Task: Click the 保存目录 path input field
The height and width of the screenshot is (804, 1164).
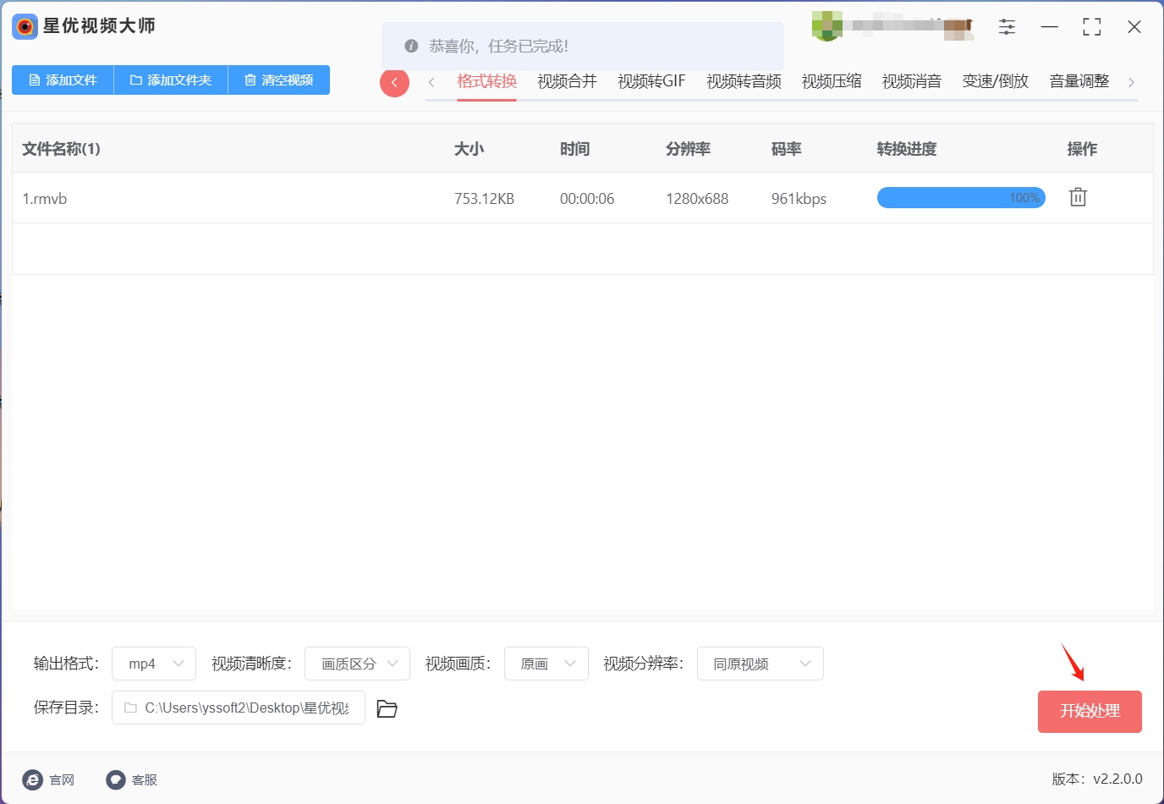Action: (x=239, y=708)
